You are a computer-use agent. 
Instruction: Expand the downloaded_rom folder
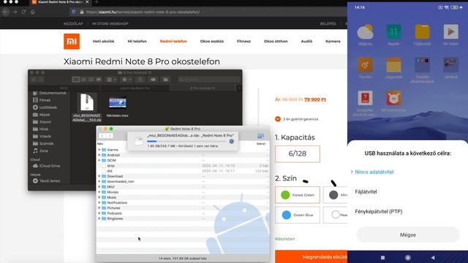[x=99, y=182]
